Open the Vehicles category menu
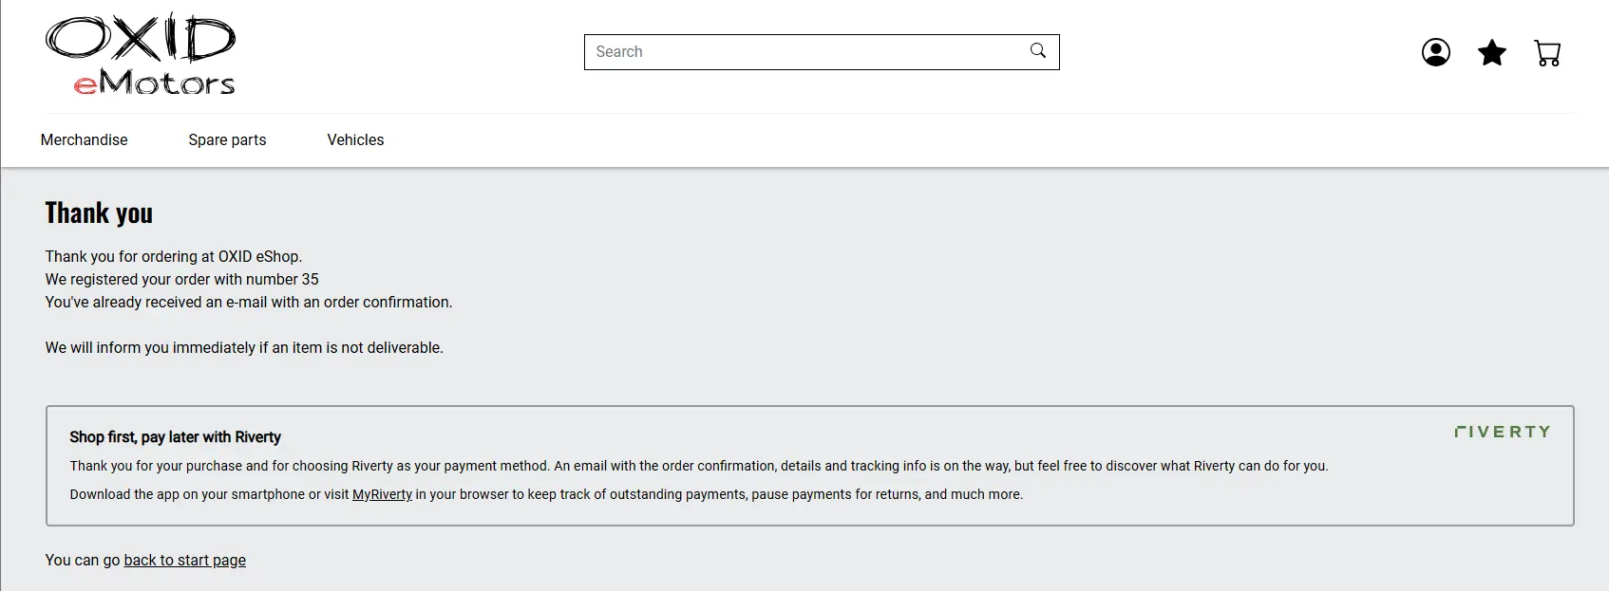This screenshot has width=1609, height=591. pos(355,139)
